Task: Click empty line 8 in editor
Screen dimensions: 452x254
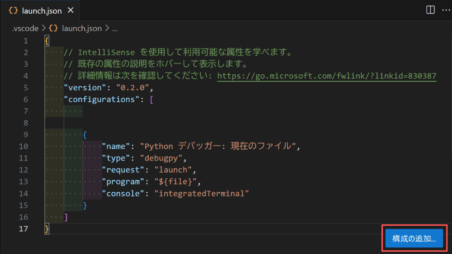Action: click(248, 123)
